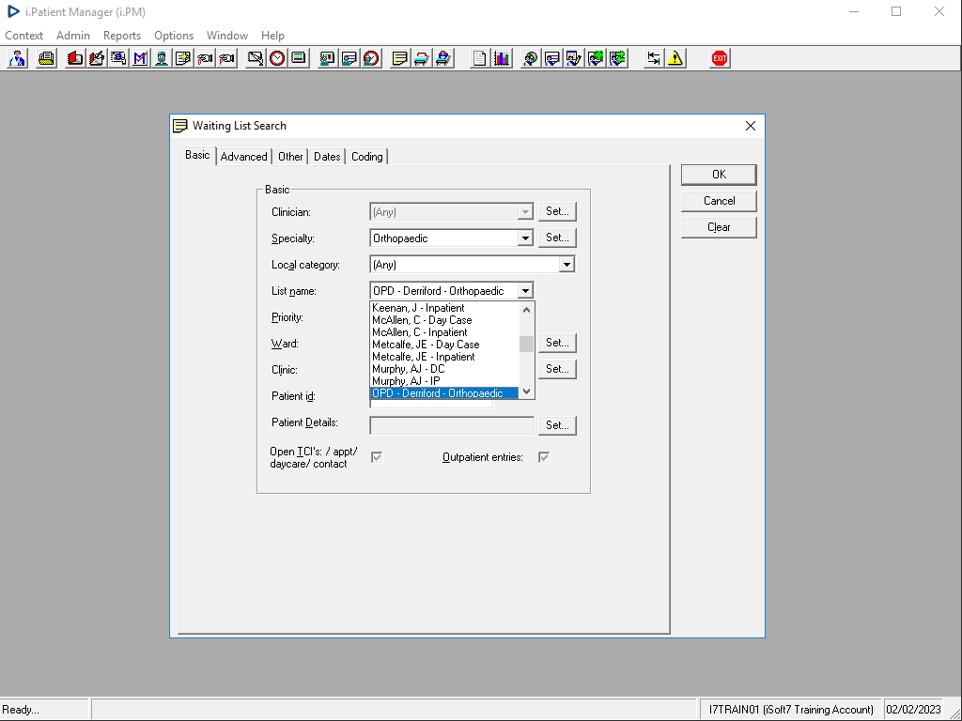Collapse the List name dropdown arrow
Image resolution: width=962 pixels, height=721 pixels.
pos(525,291)
